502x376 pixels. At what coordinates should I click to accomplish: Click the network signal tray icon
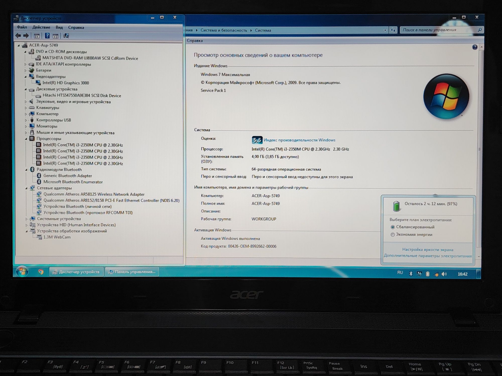tap(436, 274)
